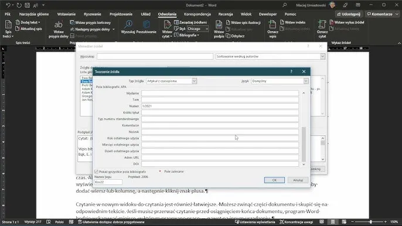Click the fields list scroll up arrow

pyautogui.click(x=304, y=93)
